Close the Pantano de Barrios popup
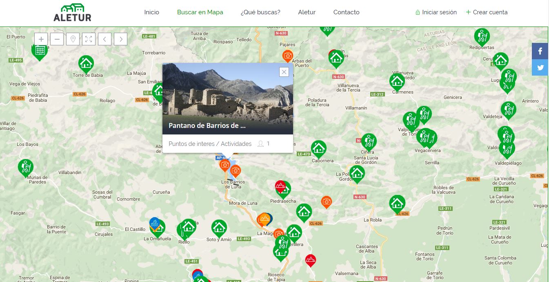 tap(284, 72)
